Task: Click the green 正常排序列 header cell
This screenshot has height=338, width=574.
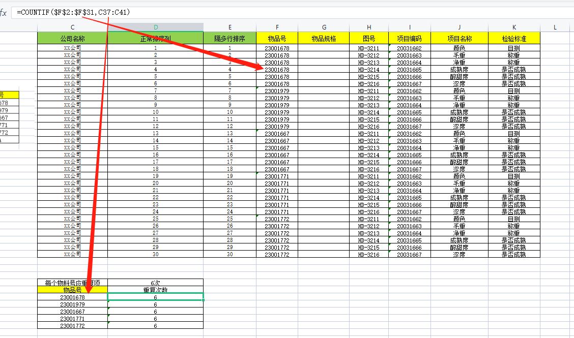Action: click(x=155, y=38)
